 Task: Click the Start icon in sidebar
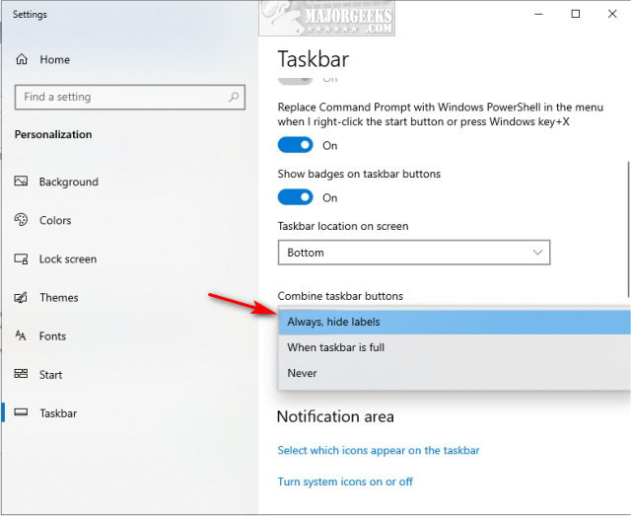[x=22, y=374]
